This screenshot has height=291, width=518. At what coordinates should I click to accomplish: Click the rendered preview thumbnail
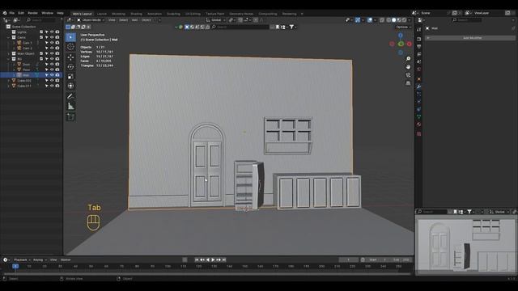466,246
